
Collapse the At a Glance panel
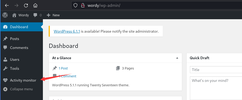coord(177,58)
